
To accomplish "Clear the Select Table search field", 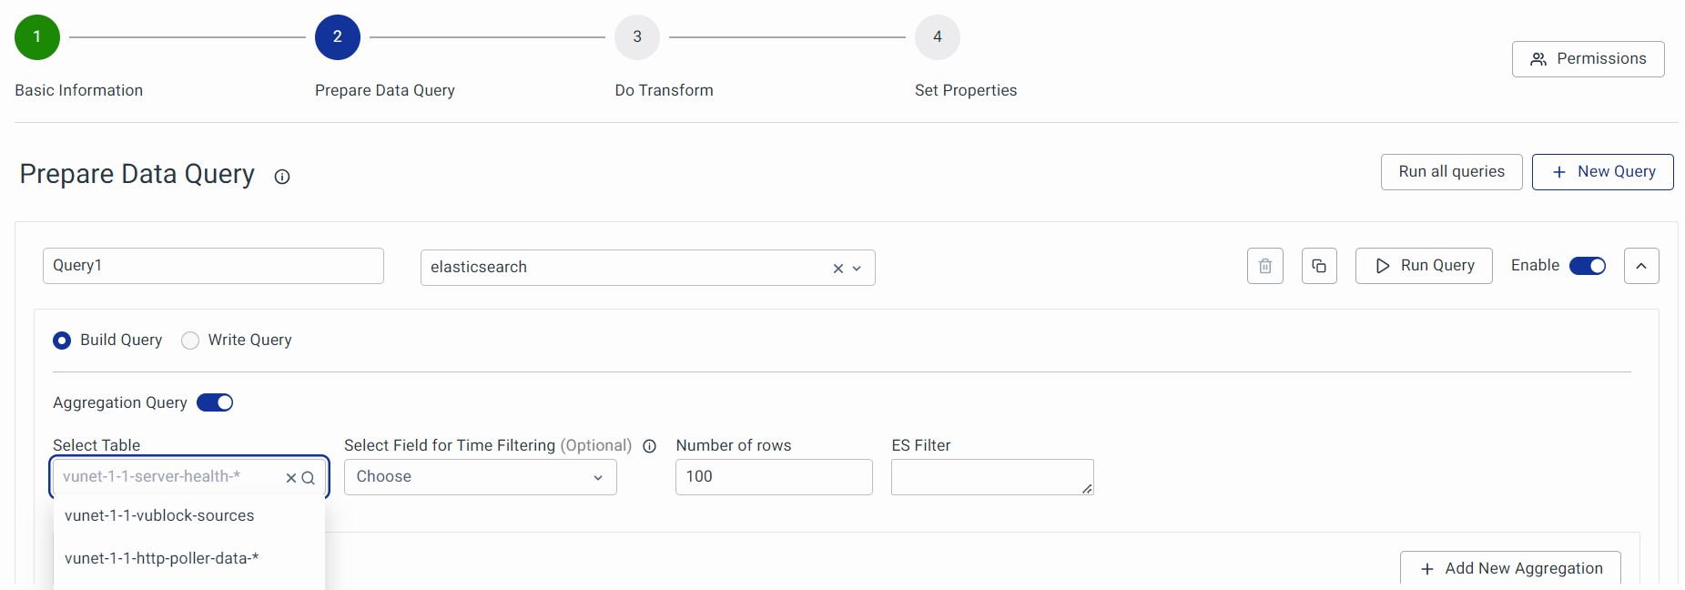I will click(x=291, y=478).
